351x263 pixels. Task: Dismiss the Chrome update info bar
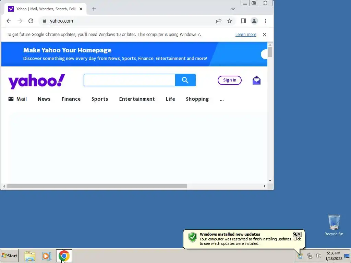click(265, 35)
